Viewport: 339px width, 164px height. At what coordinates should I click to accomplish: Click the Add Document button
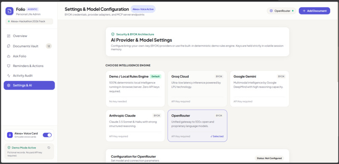click(x=314, y=11)
